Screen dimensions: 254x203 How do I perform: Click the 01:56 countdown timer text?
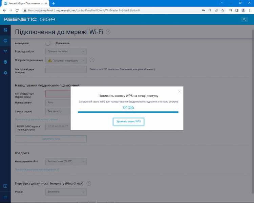[x=128, y=108]
